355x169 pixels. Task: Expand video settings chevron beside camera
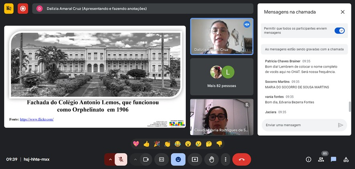(x=136, y=159)
